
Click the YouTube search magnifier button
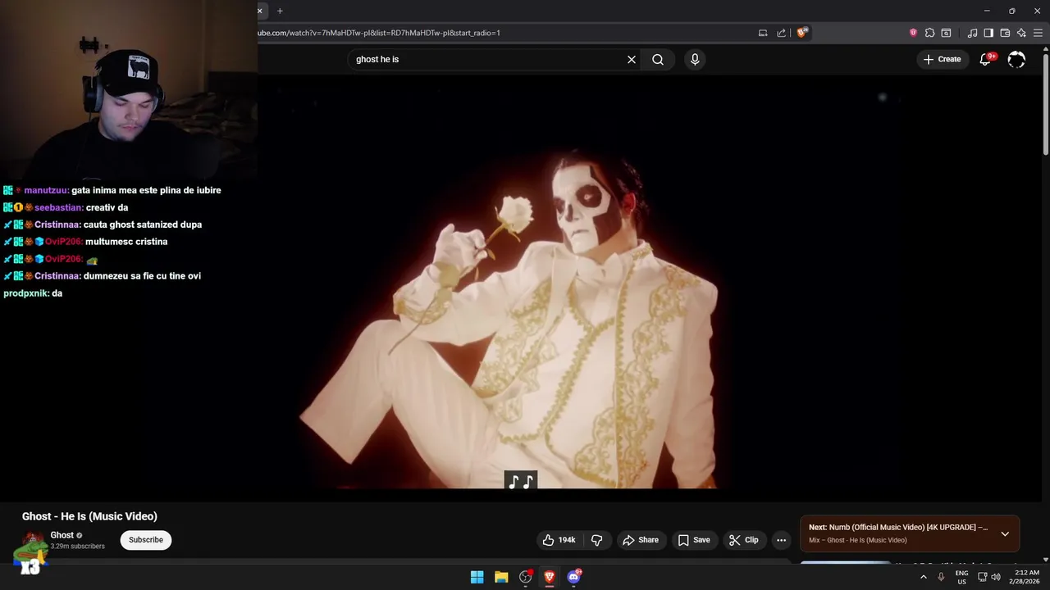tap(658, 60)
